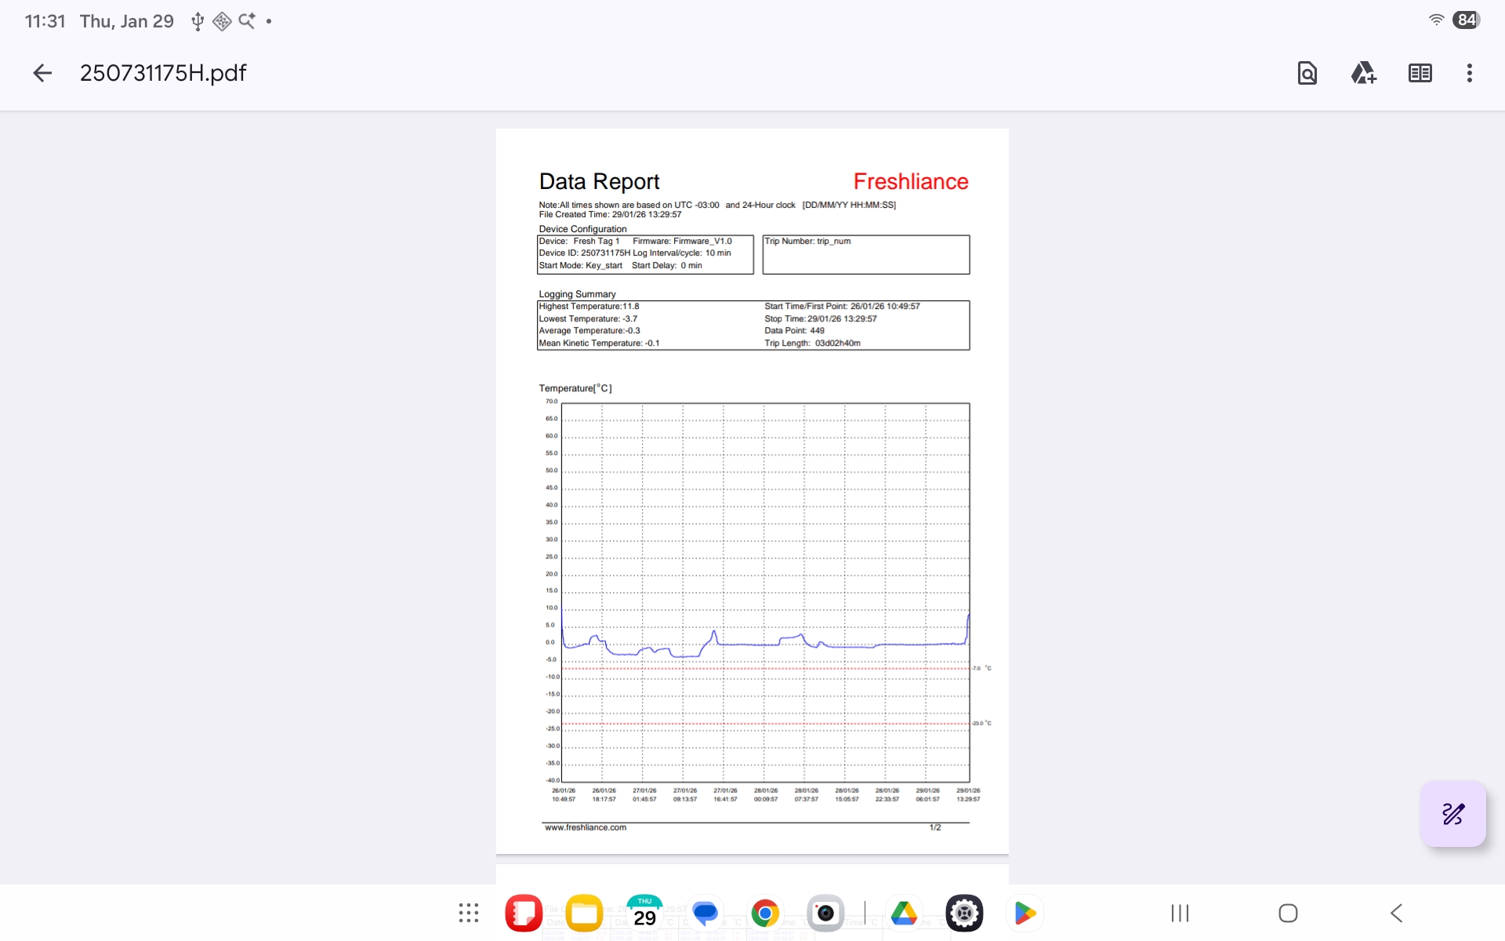The image size is (1505, 941).
Task: Tap the Add to Drive icon
Action: (1363, 73)
